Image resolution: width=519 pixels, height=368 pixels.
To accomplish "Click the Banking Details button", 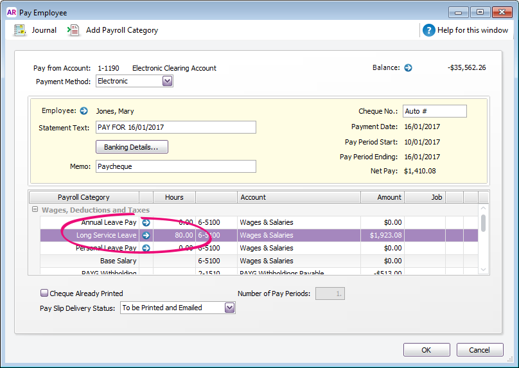I will (132, 147).
